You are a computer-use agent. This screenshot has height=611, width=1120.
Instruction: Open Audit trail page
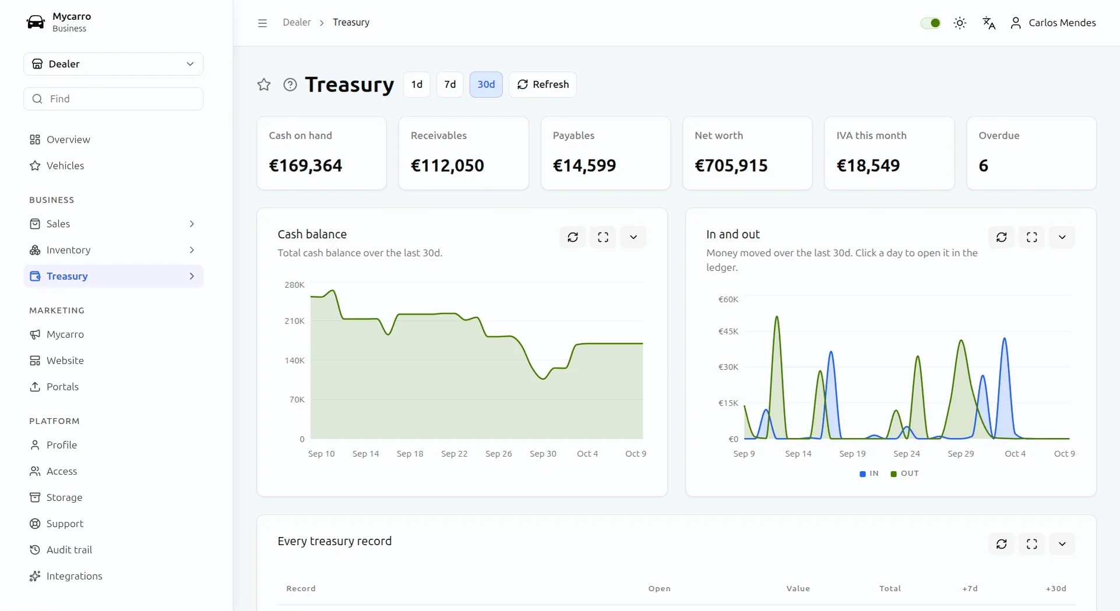(114, 550)
